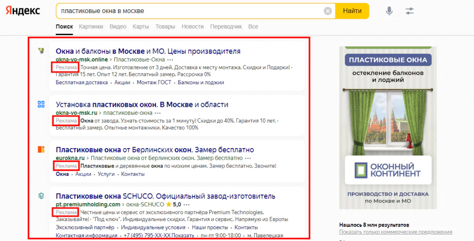Open result Установка пластиковых окон в Москве

(142, 105)
